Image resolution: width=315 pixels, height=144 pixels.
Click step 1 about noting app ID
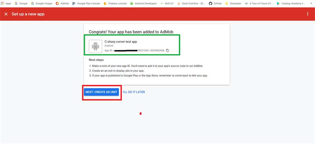(x=148, y=66)
